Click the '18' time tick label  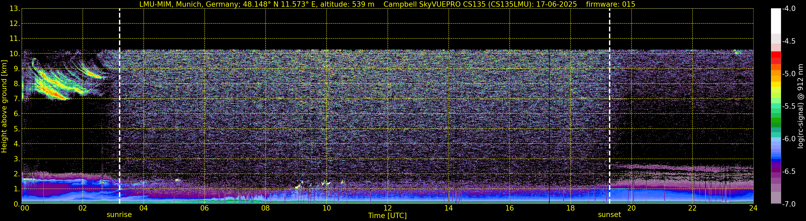click(570, 208)
